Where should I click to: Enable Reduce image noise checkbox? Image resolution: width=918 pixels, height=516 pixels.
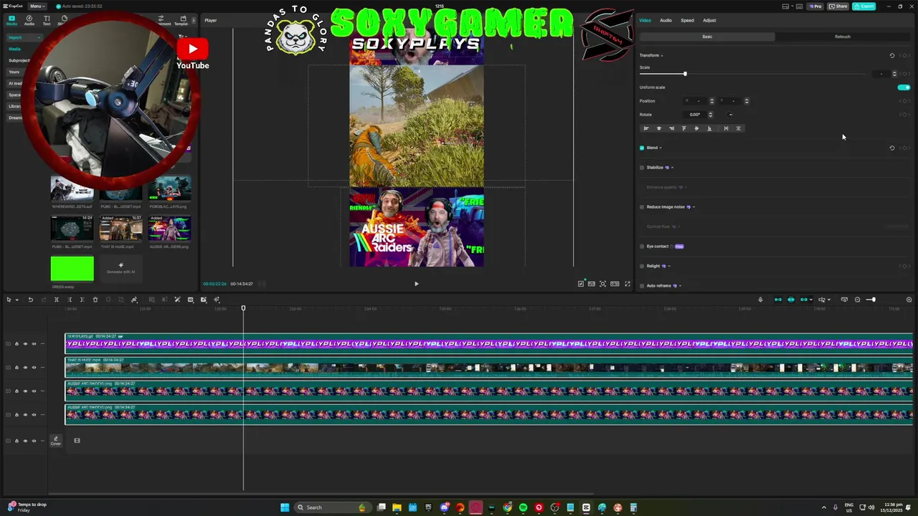642,207
